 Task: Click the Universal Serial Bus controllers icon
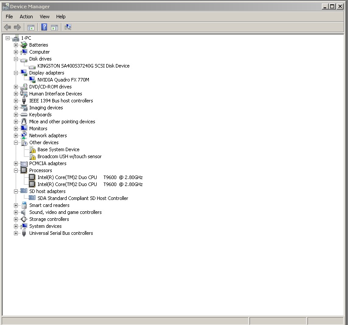point(24,233)
